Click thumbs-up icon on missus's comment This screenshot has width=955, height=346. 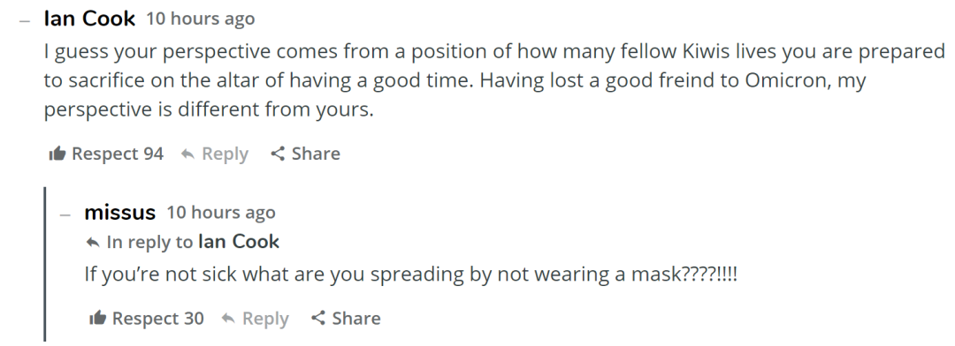pos(97,318)
